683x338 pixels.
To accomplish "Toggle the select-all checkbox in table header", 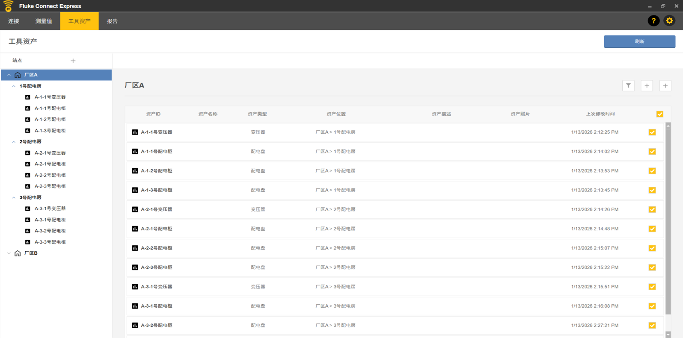I will [659, 114].
